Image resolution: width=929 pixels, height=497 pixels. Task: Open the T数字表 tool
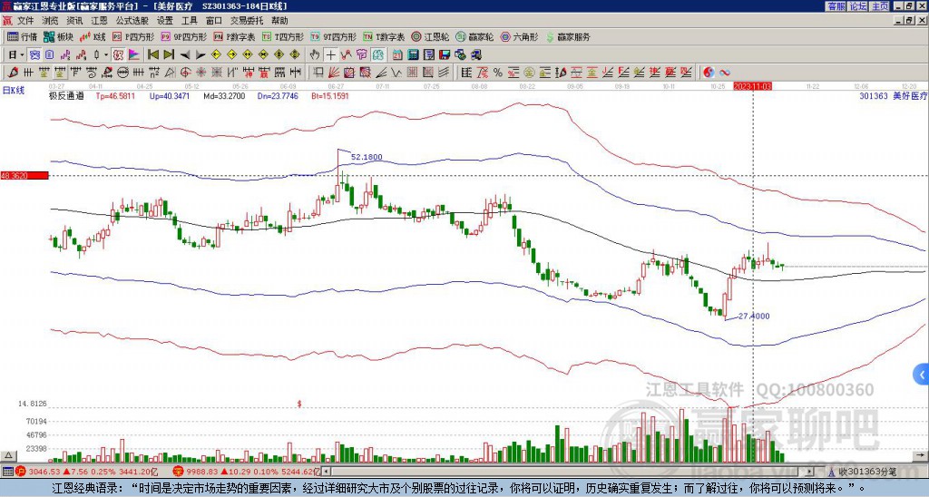point(384,36)
